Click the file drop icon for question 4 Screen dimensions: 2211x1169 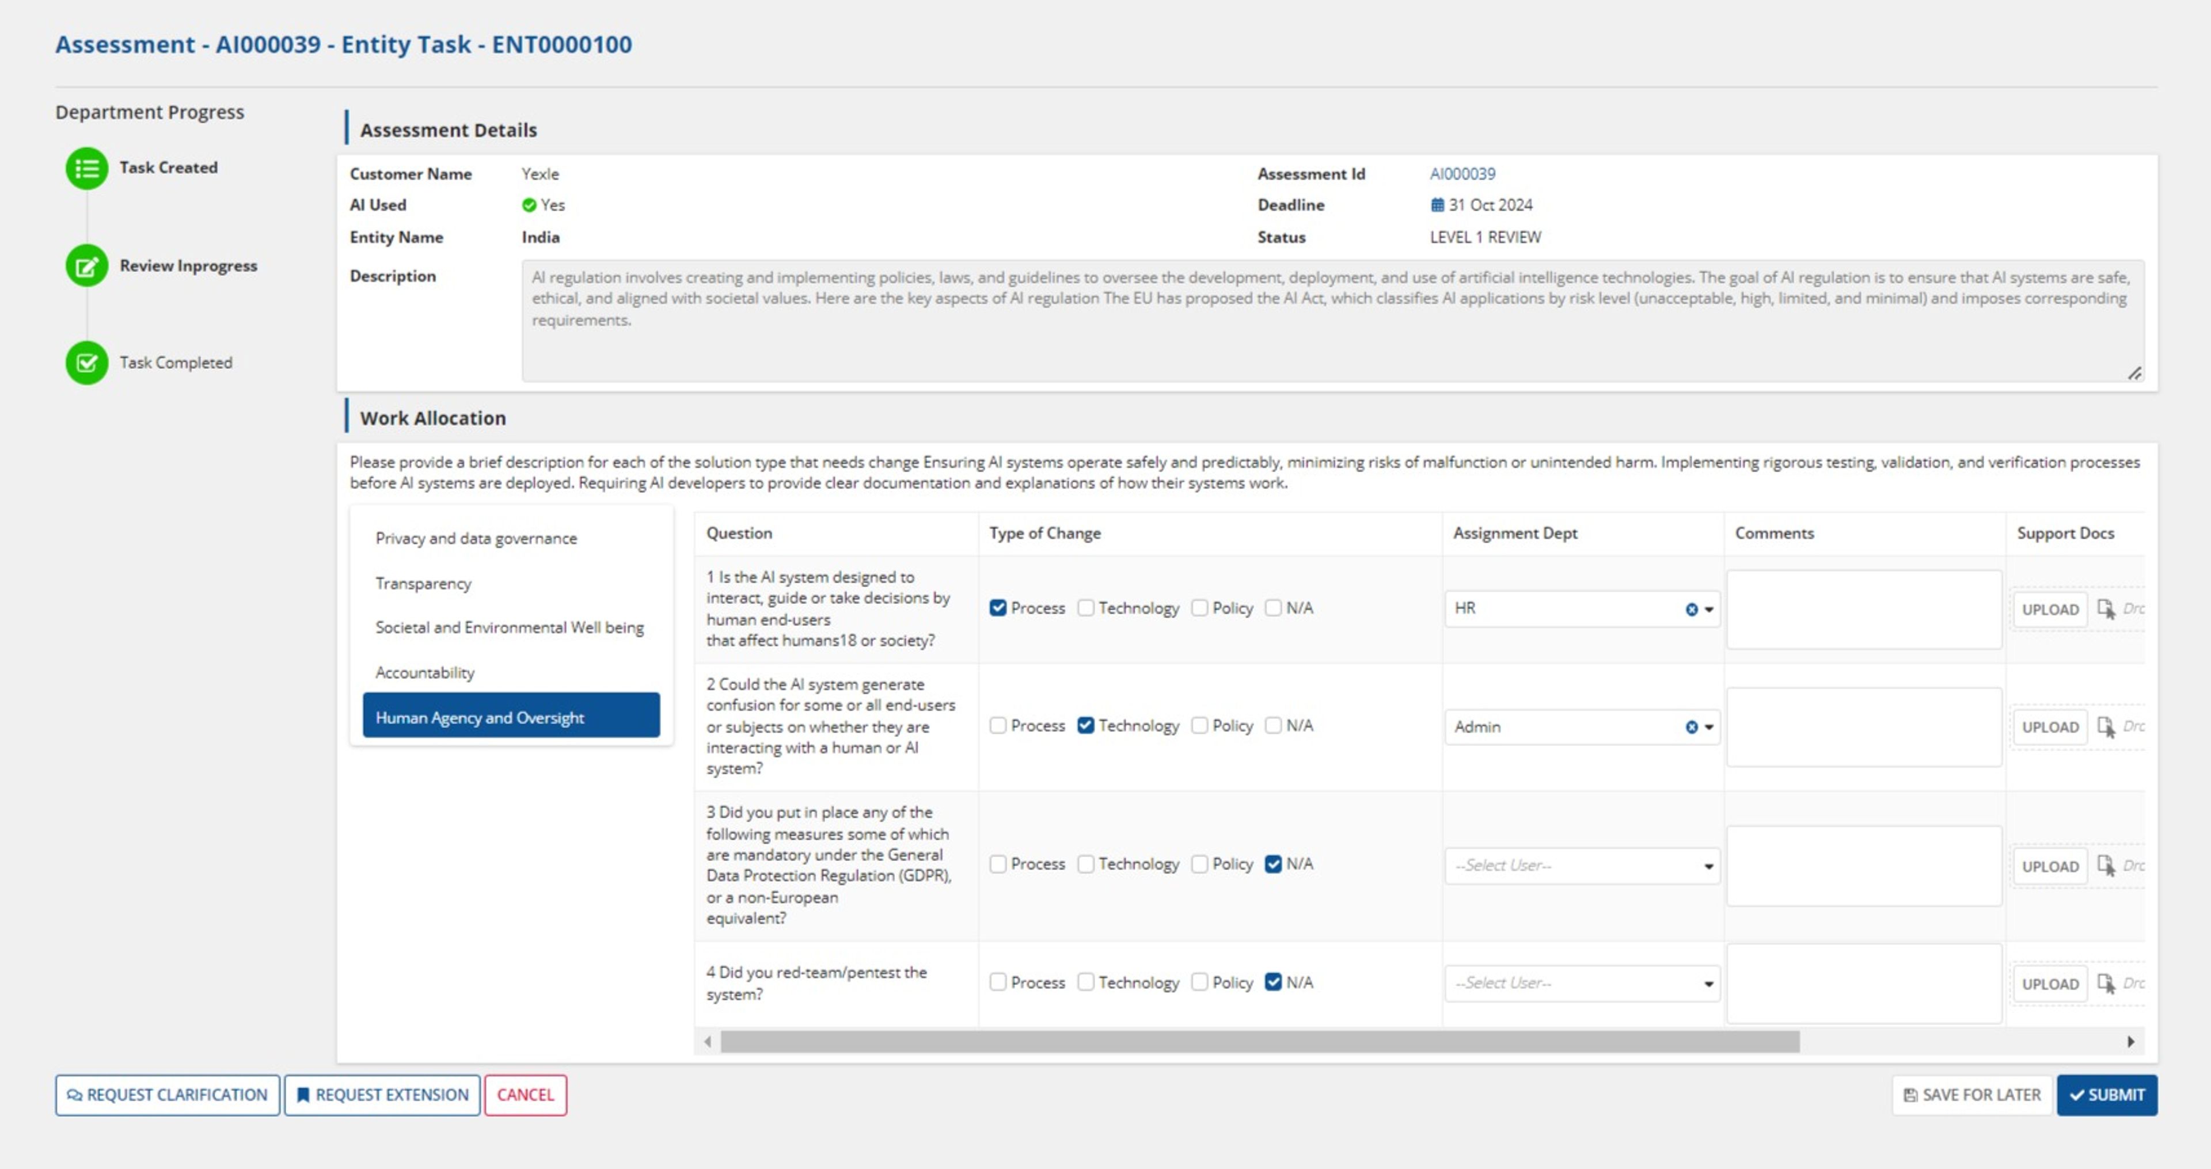(2106, 983)
